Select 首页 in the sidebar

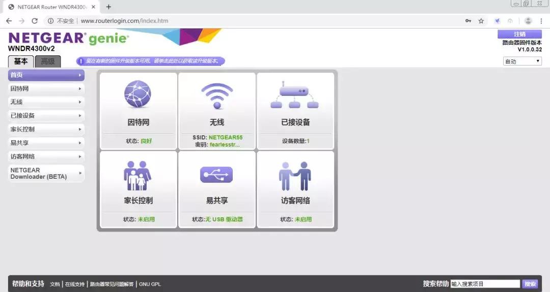coord(46,75)
